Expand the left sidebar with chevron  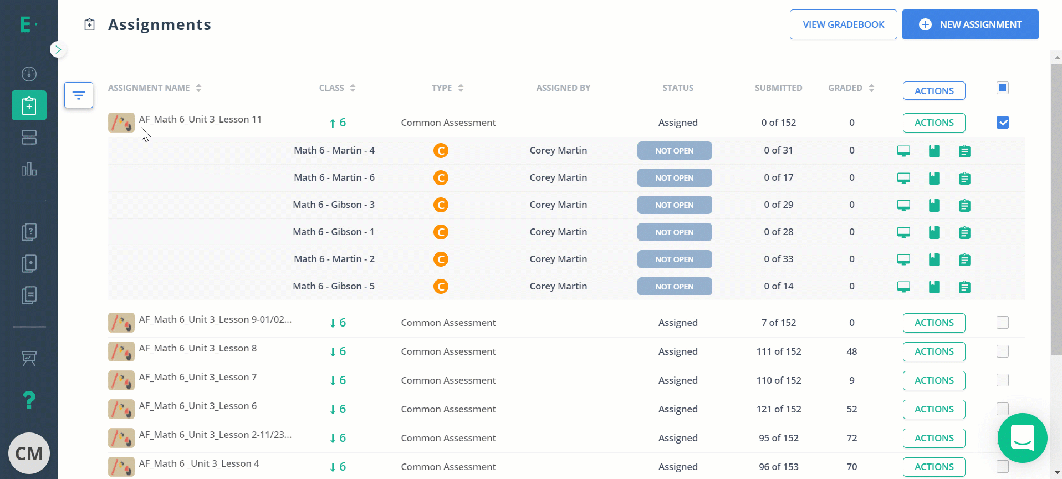click(58, 49)
